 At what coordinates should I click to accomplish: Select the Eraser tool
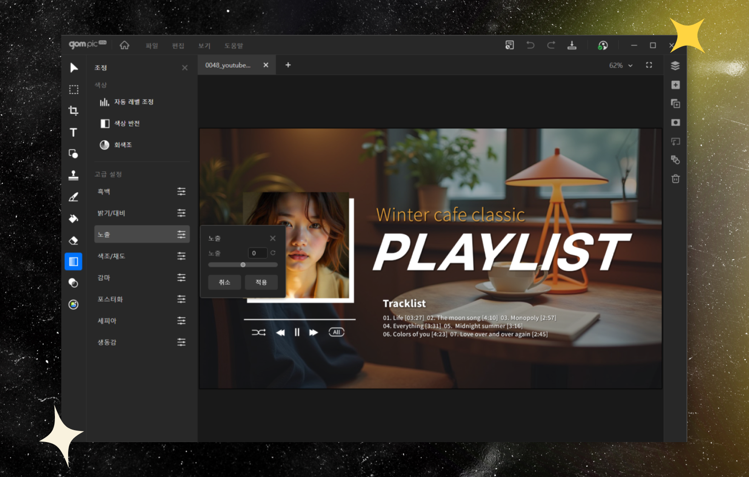(x=73, y=241)
